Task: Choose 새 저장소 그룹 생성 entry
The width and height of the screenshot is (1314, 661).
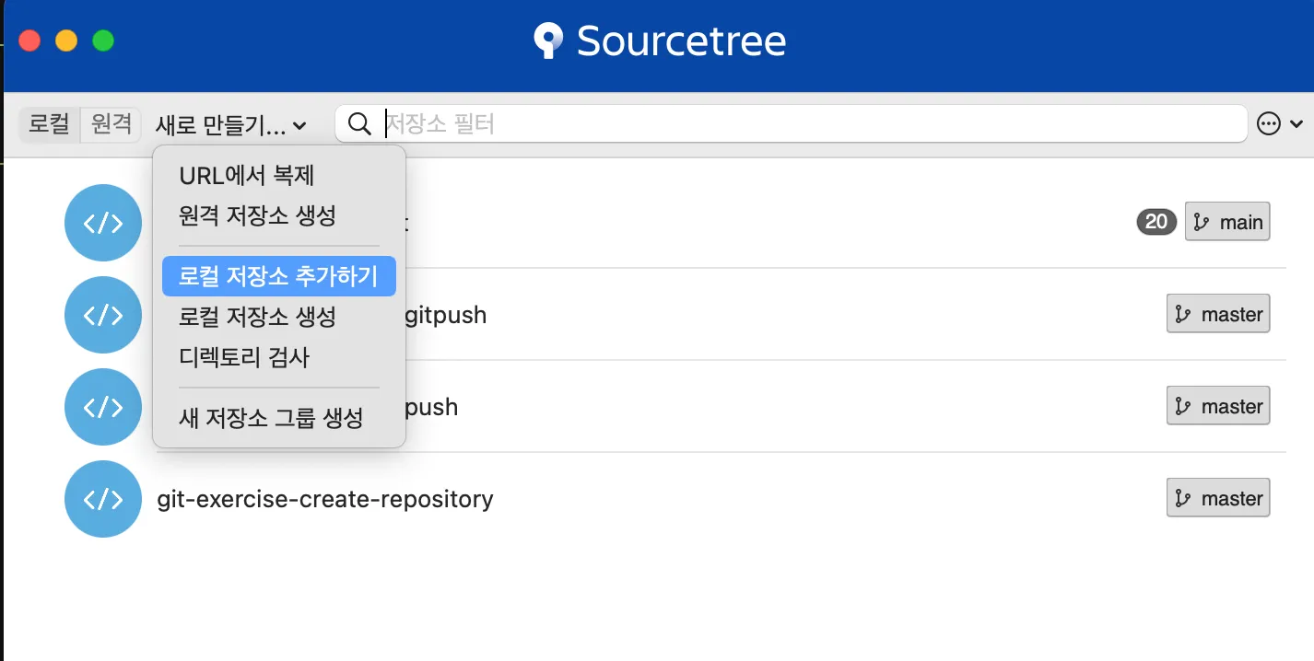Action: pos(279,418)
